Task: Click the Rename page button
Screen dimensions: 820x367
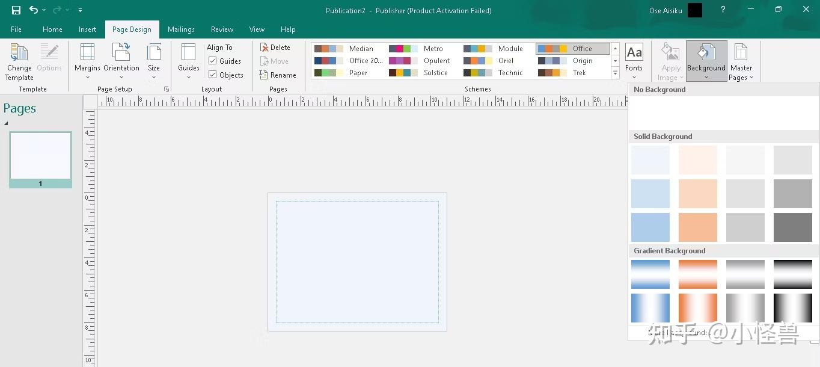Action: pos(279,75)
